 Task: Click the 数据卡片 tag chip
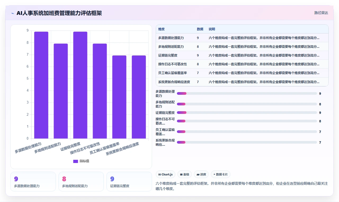(x=221, y=174)
